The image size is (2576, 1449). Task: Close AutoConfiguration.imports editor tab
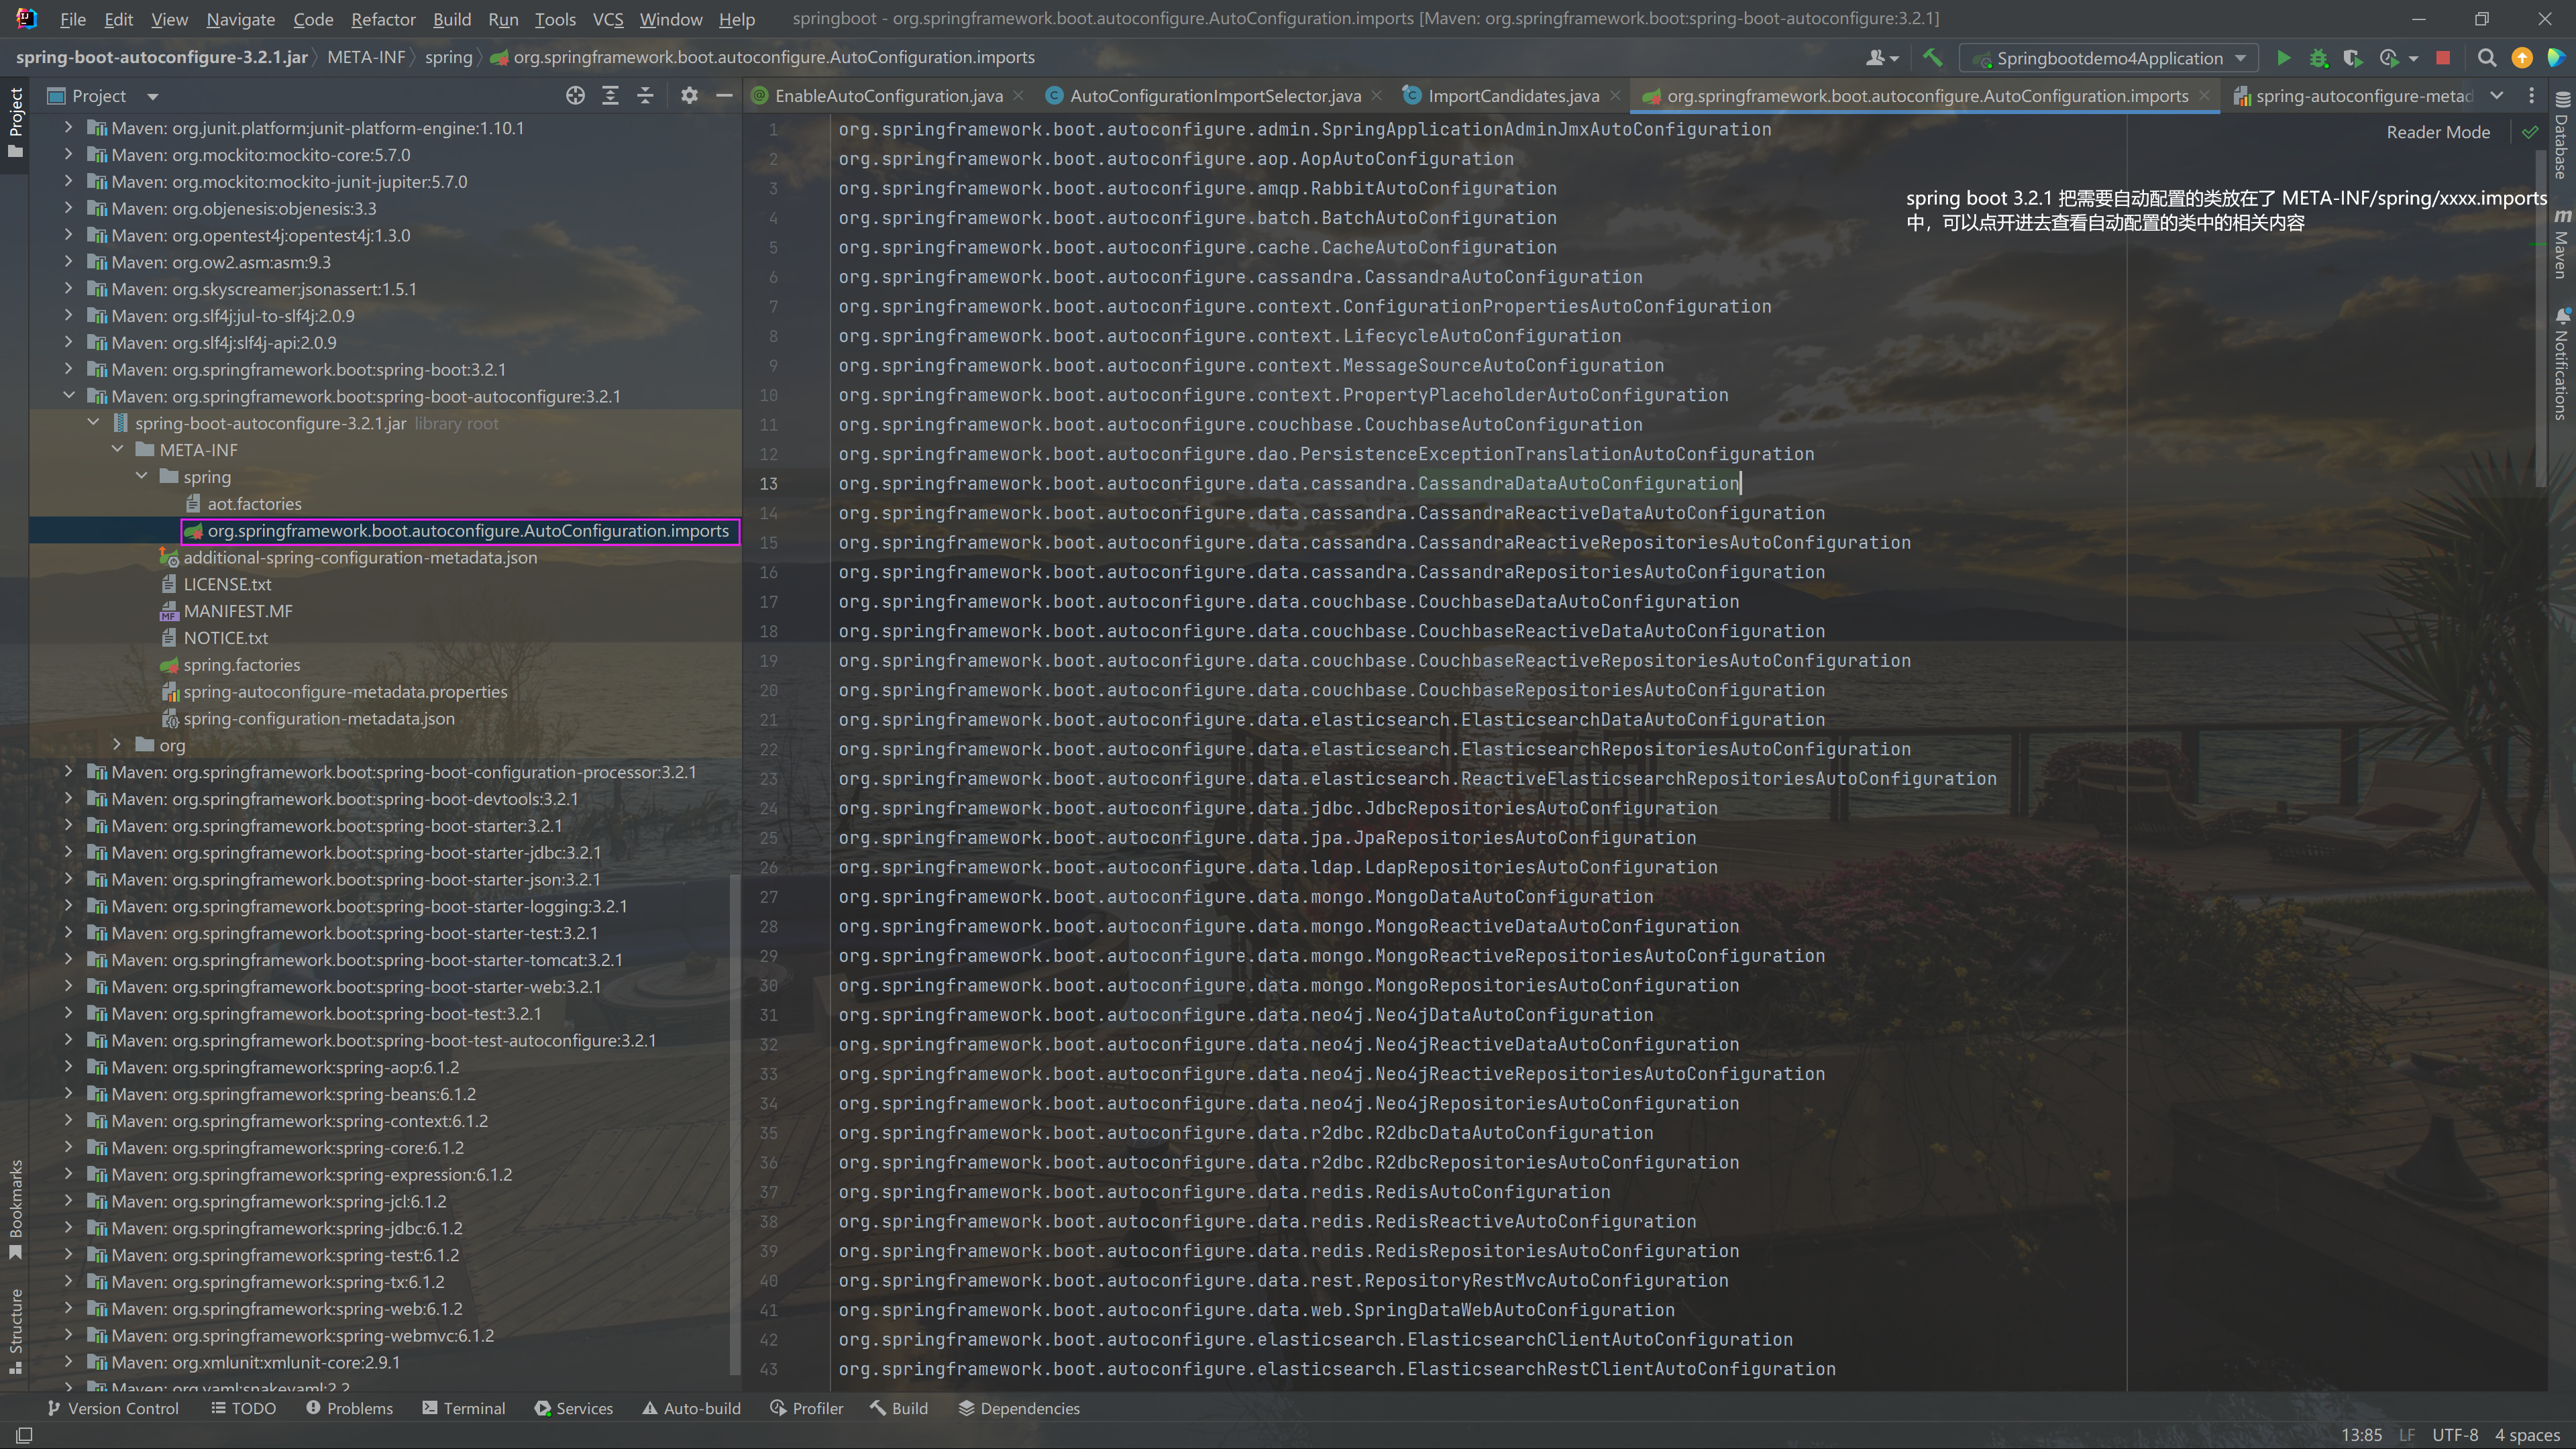click(2204, 96)
